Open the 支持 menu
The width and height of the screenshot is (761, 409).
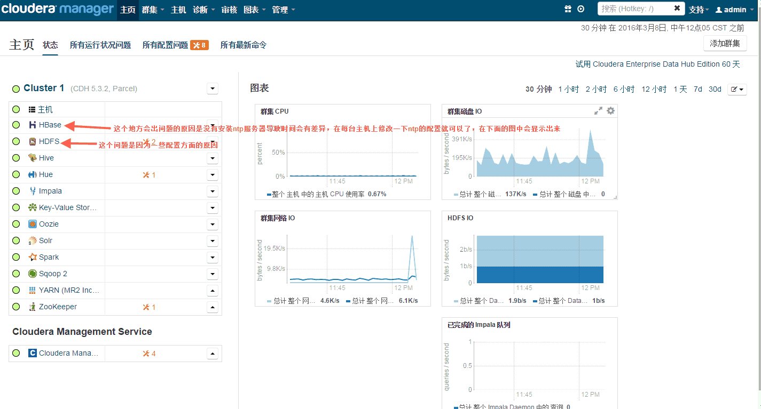[x=699, y=10]
